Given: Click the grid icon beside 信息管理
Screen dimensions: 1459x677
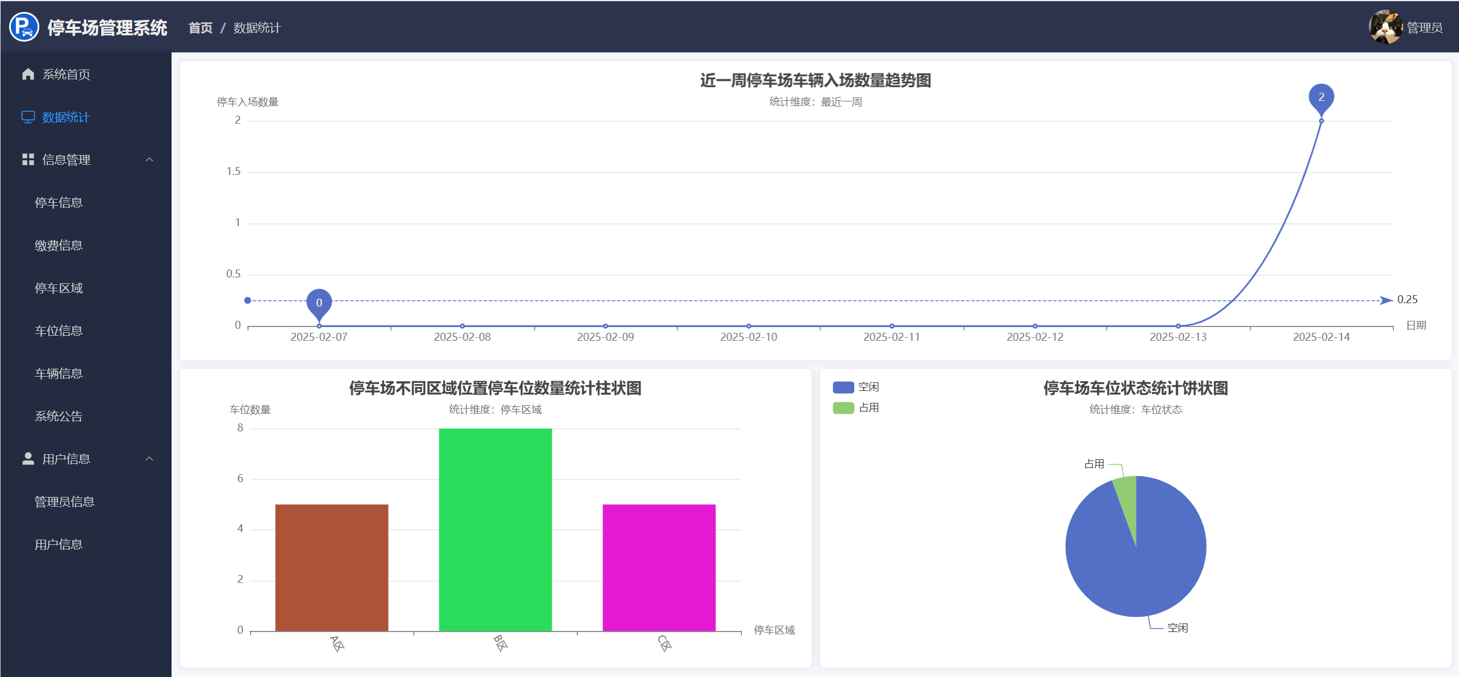Looking at the screenshot, I should click(28, 160).
